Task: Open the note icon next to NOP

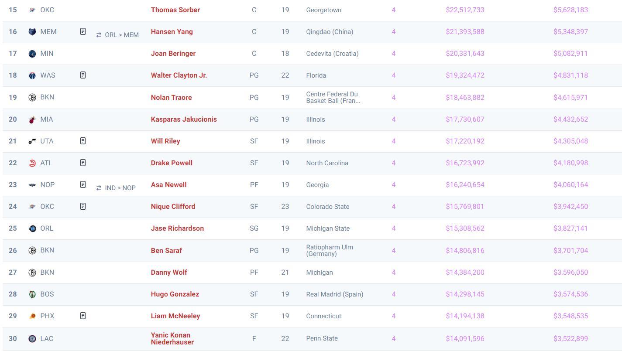Action: click(x=83, y=184)
